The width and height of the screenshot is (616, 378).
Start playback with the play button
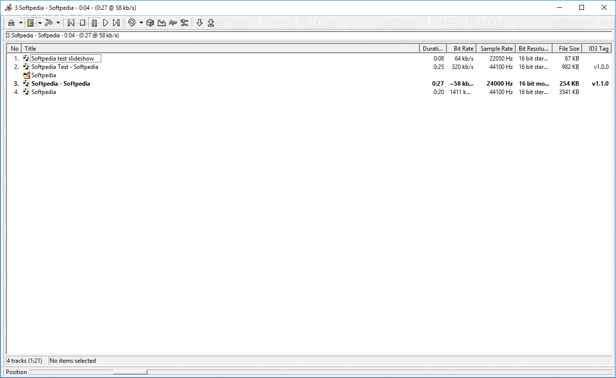[x=105, y=23]
